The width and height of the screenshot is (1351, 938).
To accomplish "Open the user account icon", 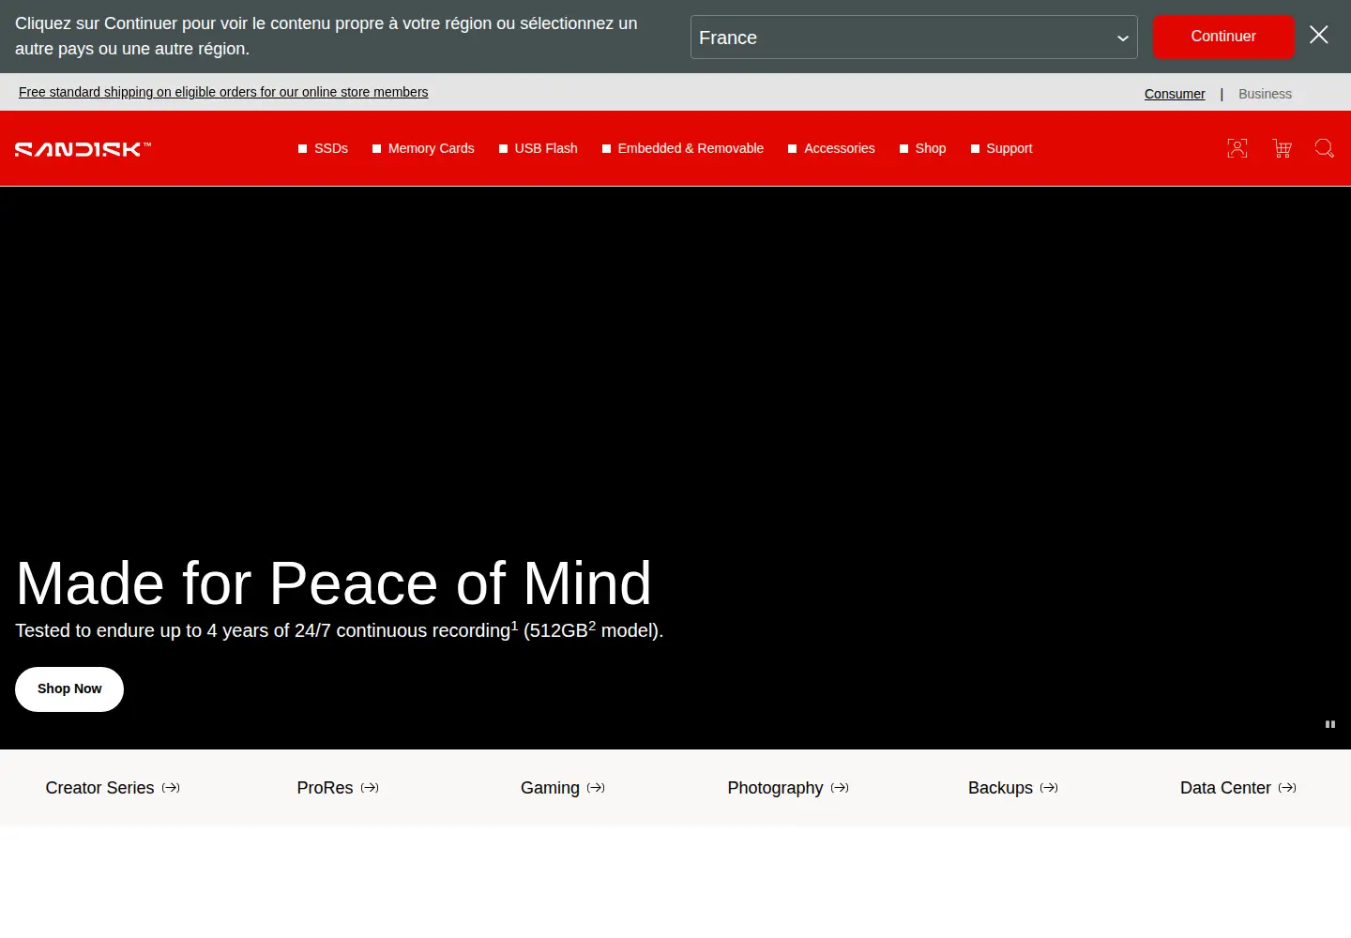I will click(1237, 148).
